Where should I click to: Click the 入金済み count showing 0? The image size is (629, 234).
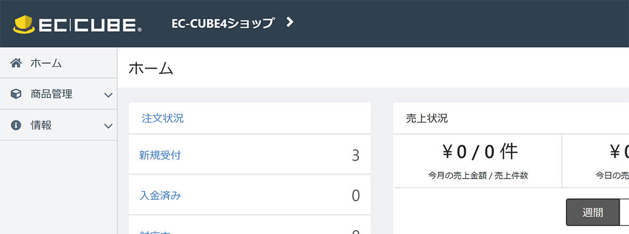356,196
